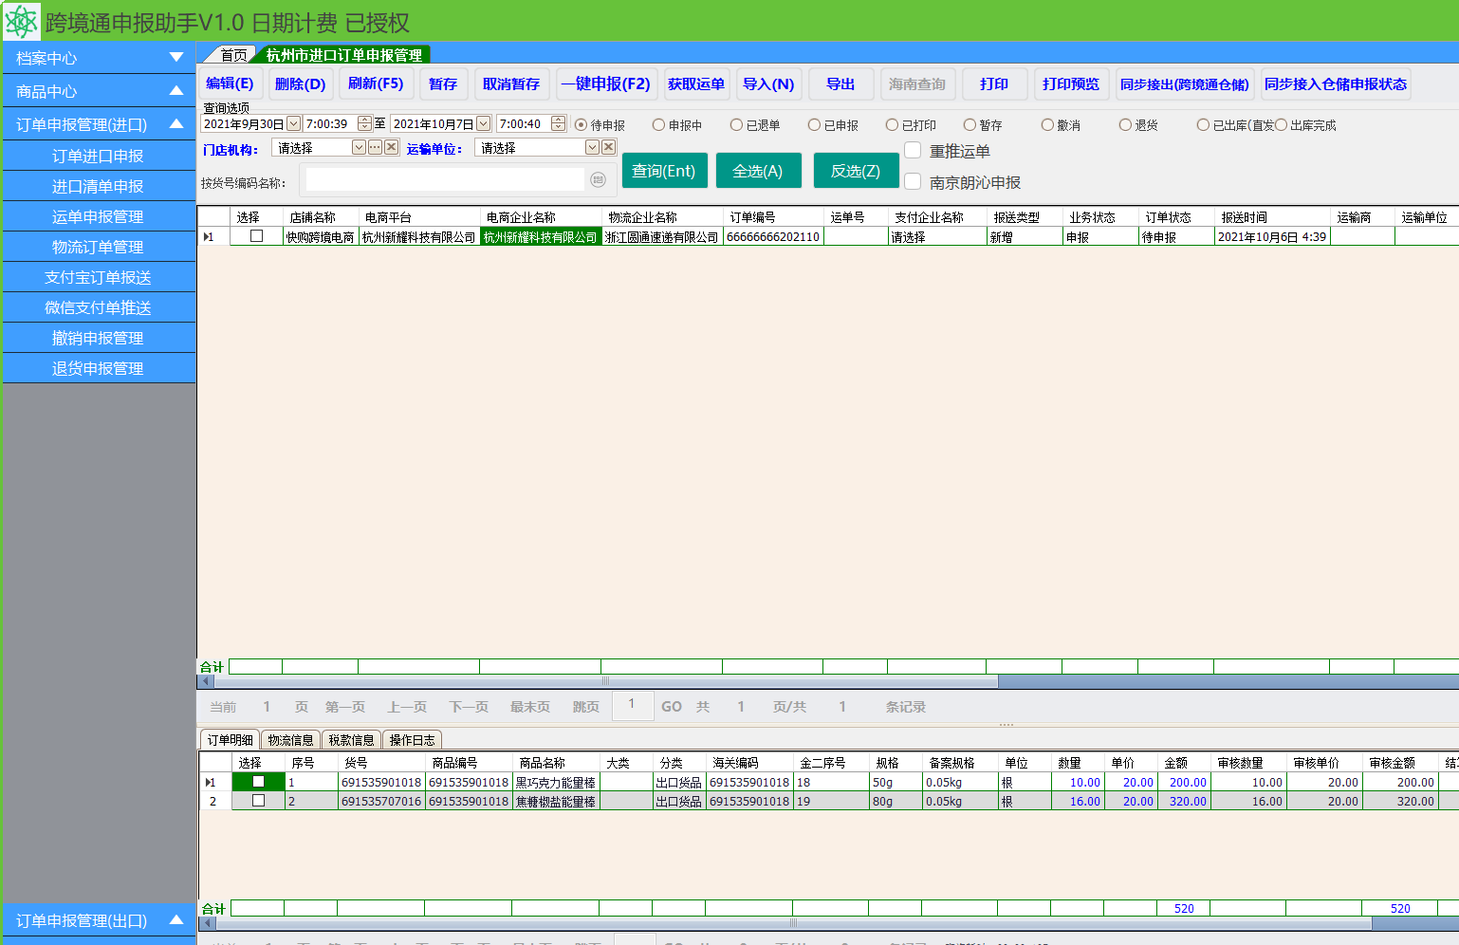The image size is (1459, 945).
Task: Open 运单申报管理 in sidebar
Action: point(99,216)
